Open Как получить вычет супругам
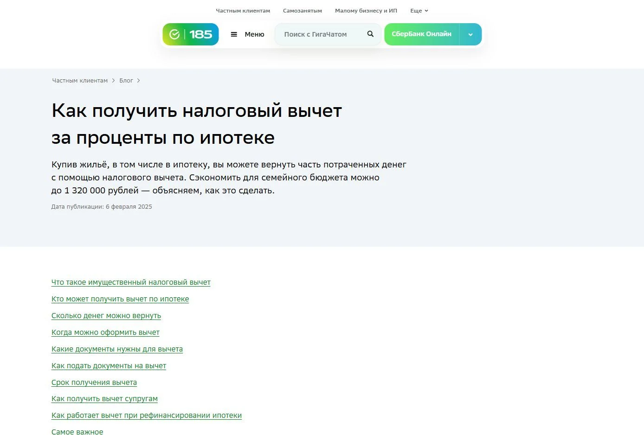The height and width of the screenshot is (435, 644). (104, 399)
